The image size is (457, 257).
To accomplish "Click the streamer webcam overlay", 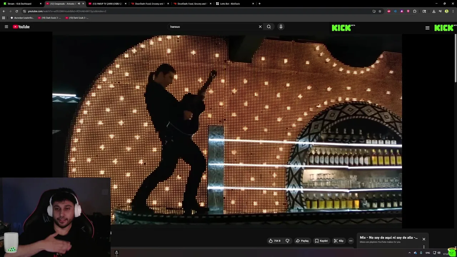I will (x=55, y=217).
